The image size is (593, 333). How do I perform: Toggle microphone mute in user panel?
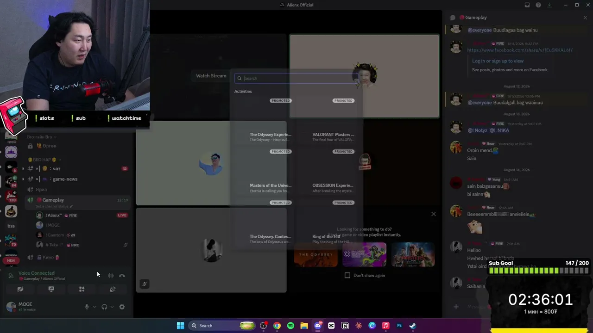87,307
